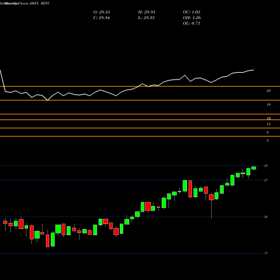Click the 18 label on upper axis
Image resolution: width=280 pixels, height=280 pixels.
(268, 105)
